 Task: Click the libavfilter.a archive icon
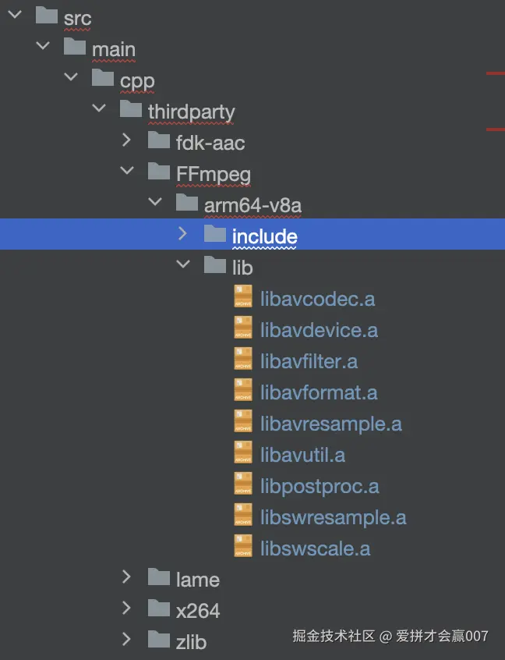243,360
